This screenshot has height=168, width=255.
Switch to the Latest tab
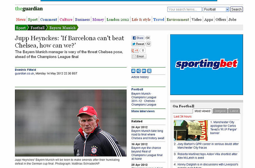tap(234, 111)
